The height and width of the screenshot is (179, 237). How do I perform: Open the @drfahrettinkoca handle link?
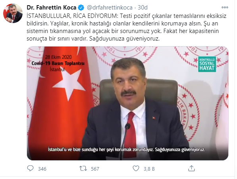[x=110, y=8]
